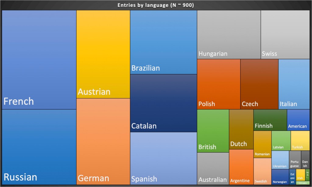Select the gray Hungarian block
312x187 pixels.
229,34
